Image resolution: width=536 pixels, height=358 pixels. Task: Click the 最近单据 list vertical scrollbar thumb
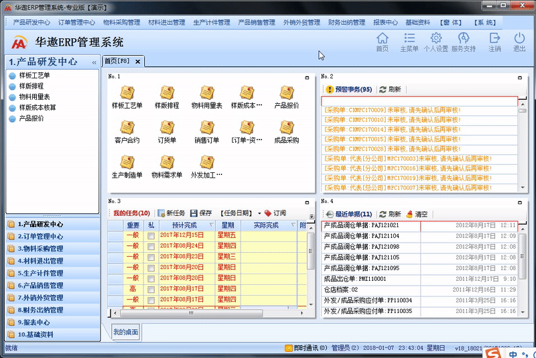tap(522, 256)
